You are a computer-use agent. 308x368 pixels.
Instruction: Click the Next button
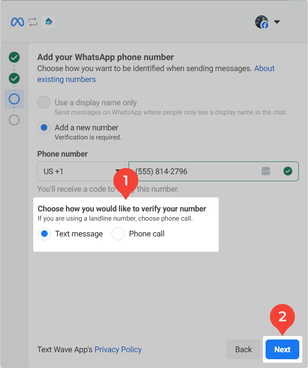[282, 350]
